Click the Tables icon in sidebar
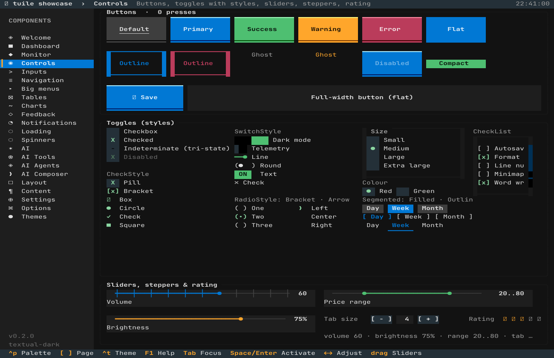The height and width of the screenshot is (358, 554). tap(11, 97)
